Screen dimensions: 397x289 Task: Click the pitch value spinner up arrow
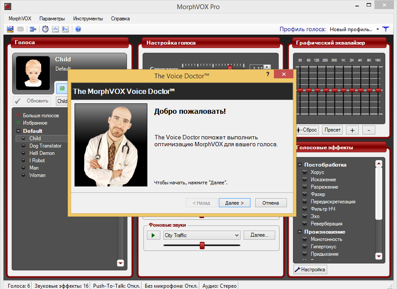[x=267, y=67]
